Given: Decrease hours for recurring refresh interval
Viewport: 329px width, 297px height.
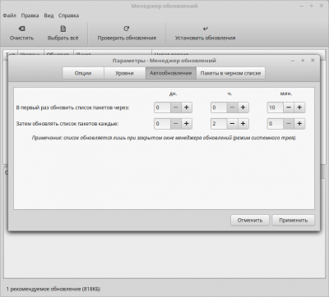Looking at the screenshot, I should [232, 124].
